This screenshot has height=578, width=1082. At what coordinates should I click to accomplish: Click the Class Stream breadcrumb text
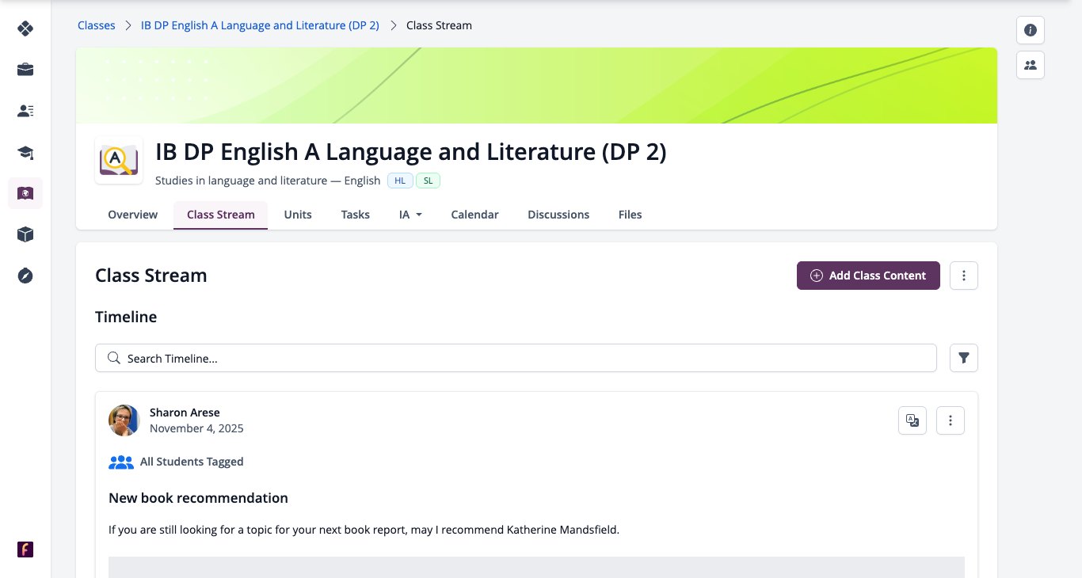pyautogui.click(x=439, y=25)
